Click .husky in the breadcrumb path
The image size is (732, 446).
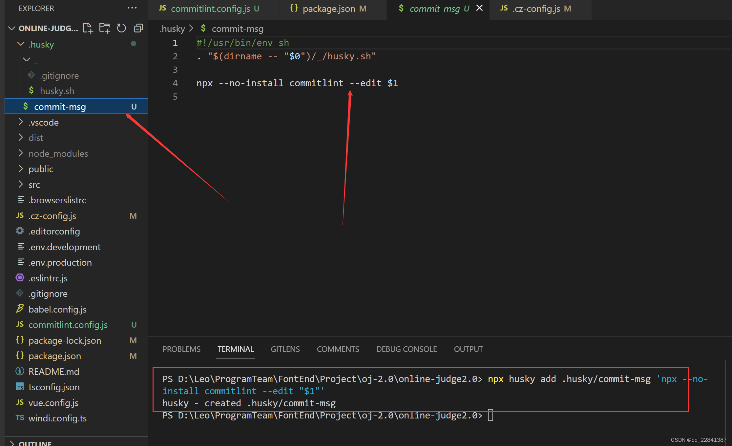point(173,29)
